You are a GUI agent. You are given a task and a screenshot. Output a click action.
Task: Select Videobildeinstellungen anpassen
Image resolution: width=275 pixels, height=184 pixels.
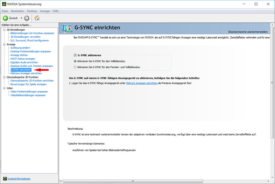pyautogui.click(x=28, y=95)
